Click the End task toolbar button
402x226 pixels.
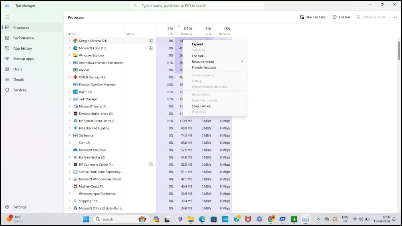point(342,17)
